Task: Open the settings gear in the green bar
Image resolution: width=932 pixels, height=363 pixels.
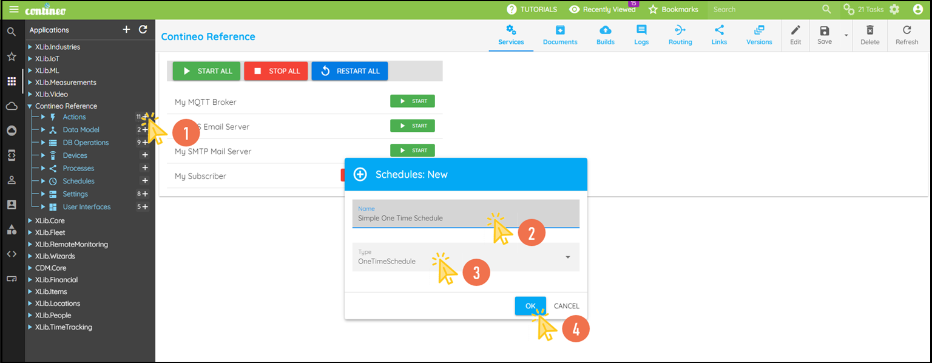Action: pos(894,9)
